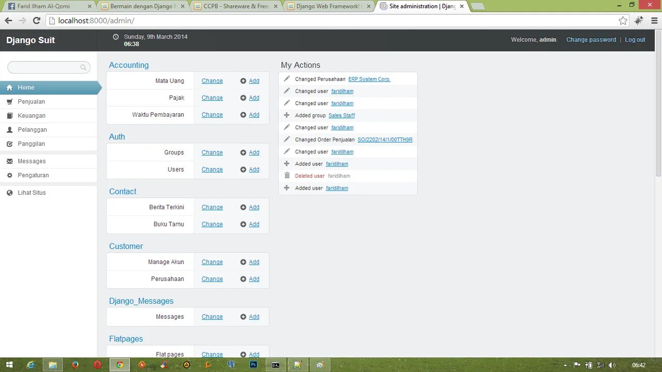The image size is (662, 372).
Task: Click the gear icon beside Pengaturan
Action: pos(9,175)
